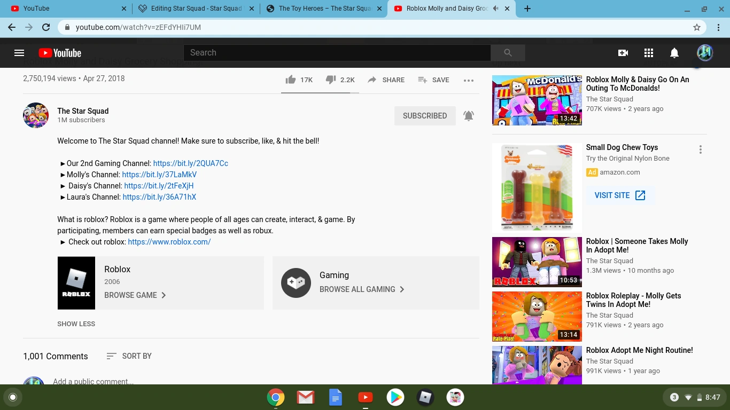Open the roblox.com link

coord(169,242)
